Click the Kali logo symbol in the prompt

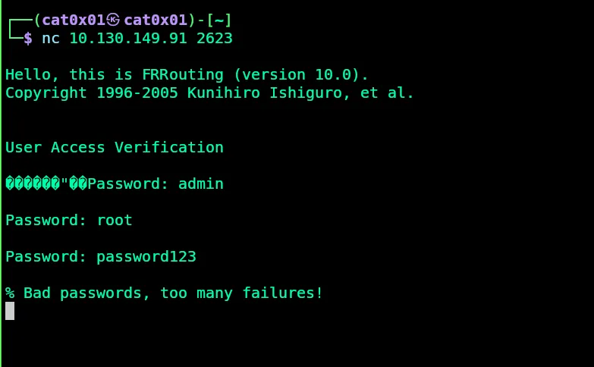click(113, 20)
